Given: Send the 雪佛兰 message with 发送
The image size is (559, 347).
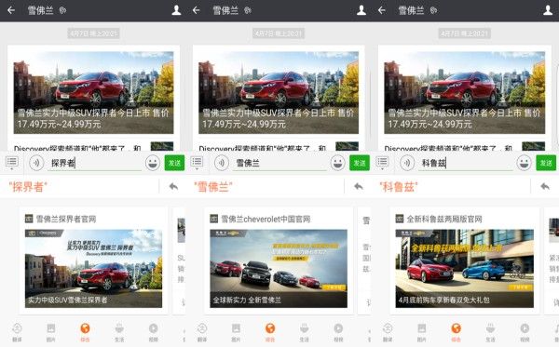Looking at the screenshot, I should (x=360, y=163).
